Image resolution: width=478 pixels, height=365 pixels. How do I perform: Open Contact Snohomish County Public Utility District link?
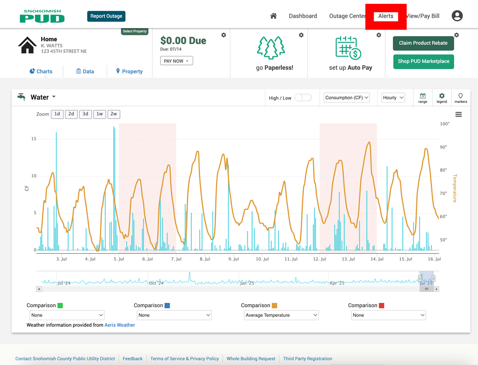(x=65, y=359)
